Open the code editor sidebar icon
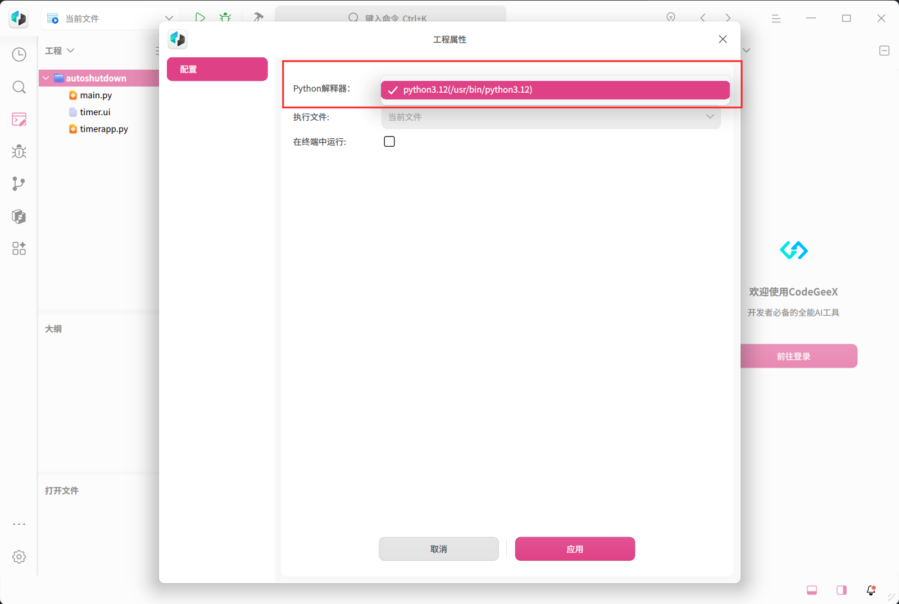This screenshot has width=899, height=604. [x=19, y=119]
